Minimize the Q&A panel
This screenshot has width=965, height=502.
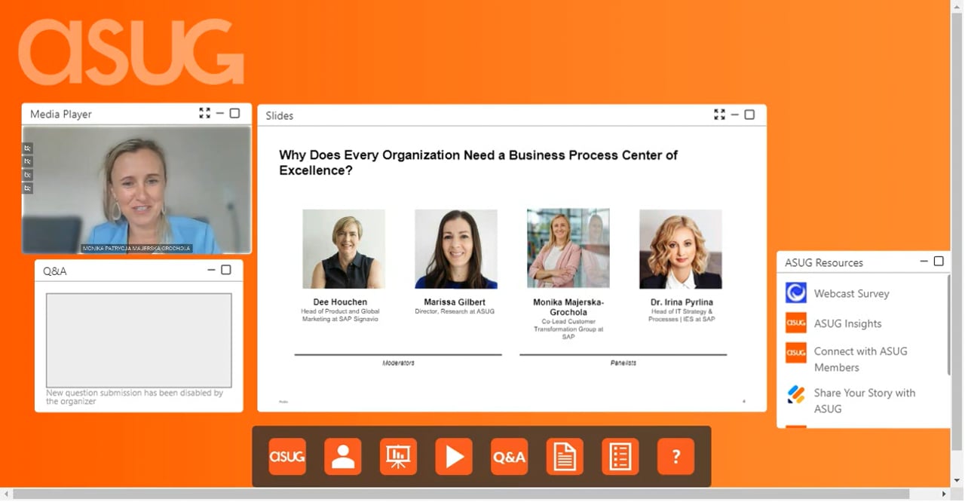click(211, 270)
